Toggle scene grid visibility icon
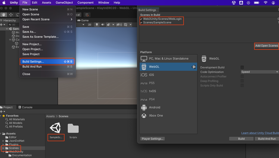Viewport: 279px width, 158px height. click(125, 25)
